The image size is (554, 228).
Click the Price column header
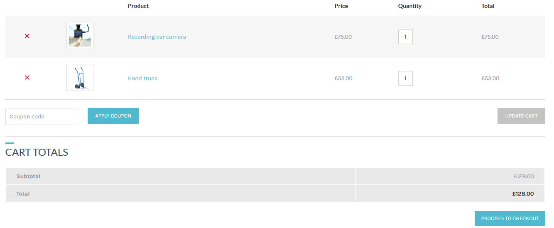point(341,6)
